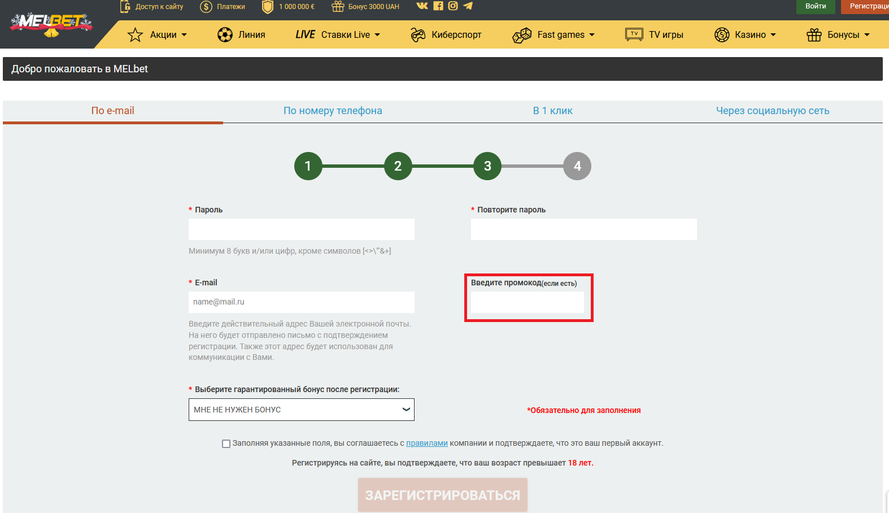Click the ЗАРЕГИСТРИРОВАТЬСЯ submit button
The width and height of the screenshot is (889, 513).
443,495
